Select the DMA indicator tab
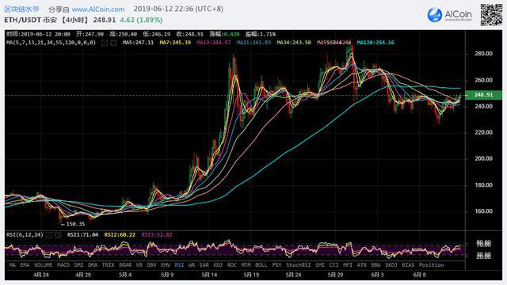Image resolution: width=507 pixels, height=285 pixels. [x=93, y=265]
